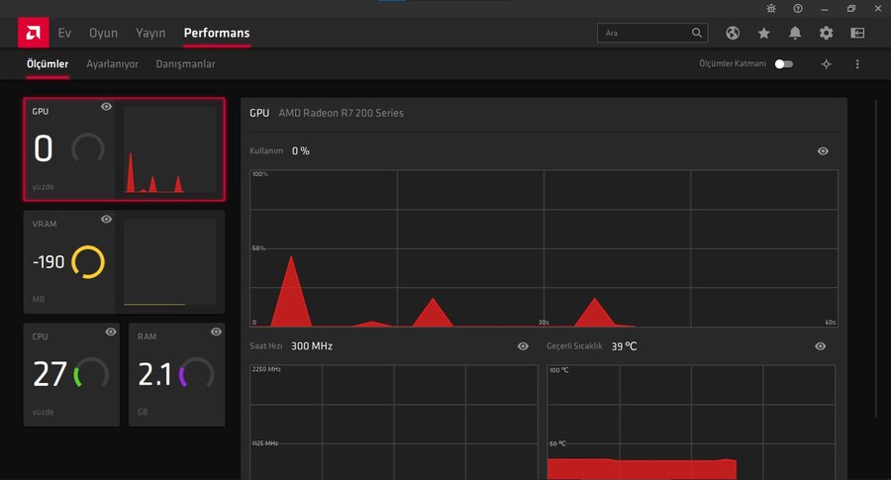Toggle the sidebar panel icon
891x480 pixels.
(x=857, y=33)
